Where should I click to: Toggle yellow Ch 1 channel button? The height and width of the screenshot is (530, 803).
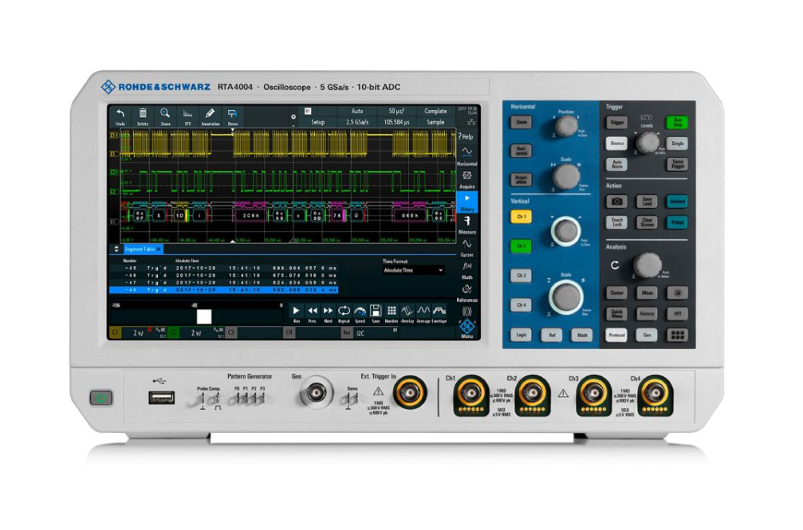click(x=521, y=217)
